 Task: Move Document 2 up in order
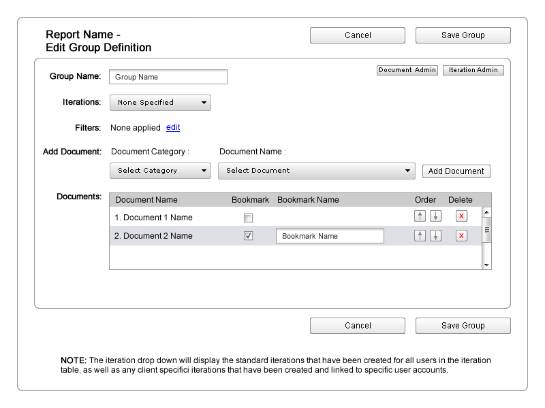pos(420,236)
